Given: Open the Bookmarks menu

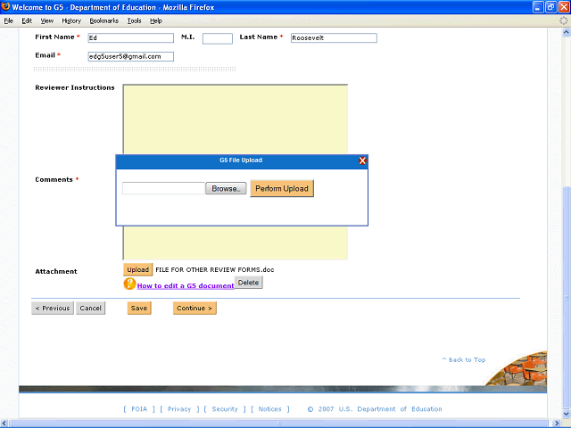Looking at the screenshot, I should tap(104, 21).
